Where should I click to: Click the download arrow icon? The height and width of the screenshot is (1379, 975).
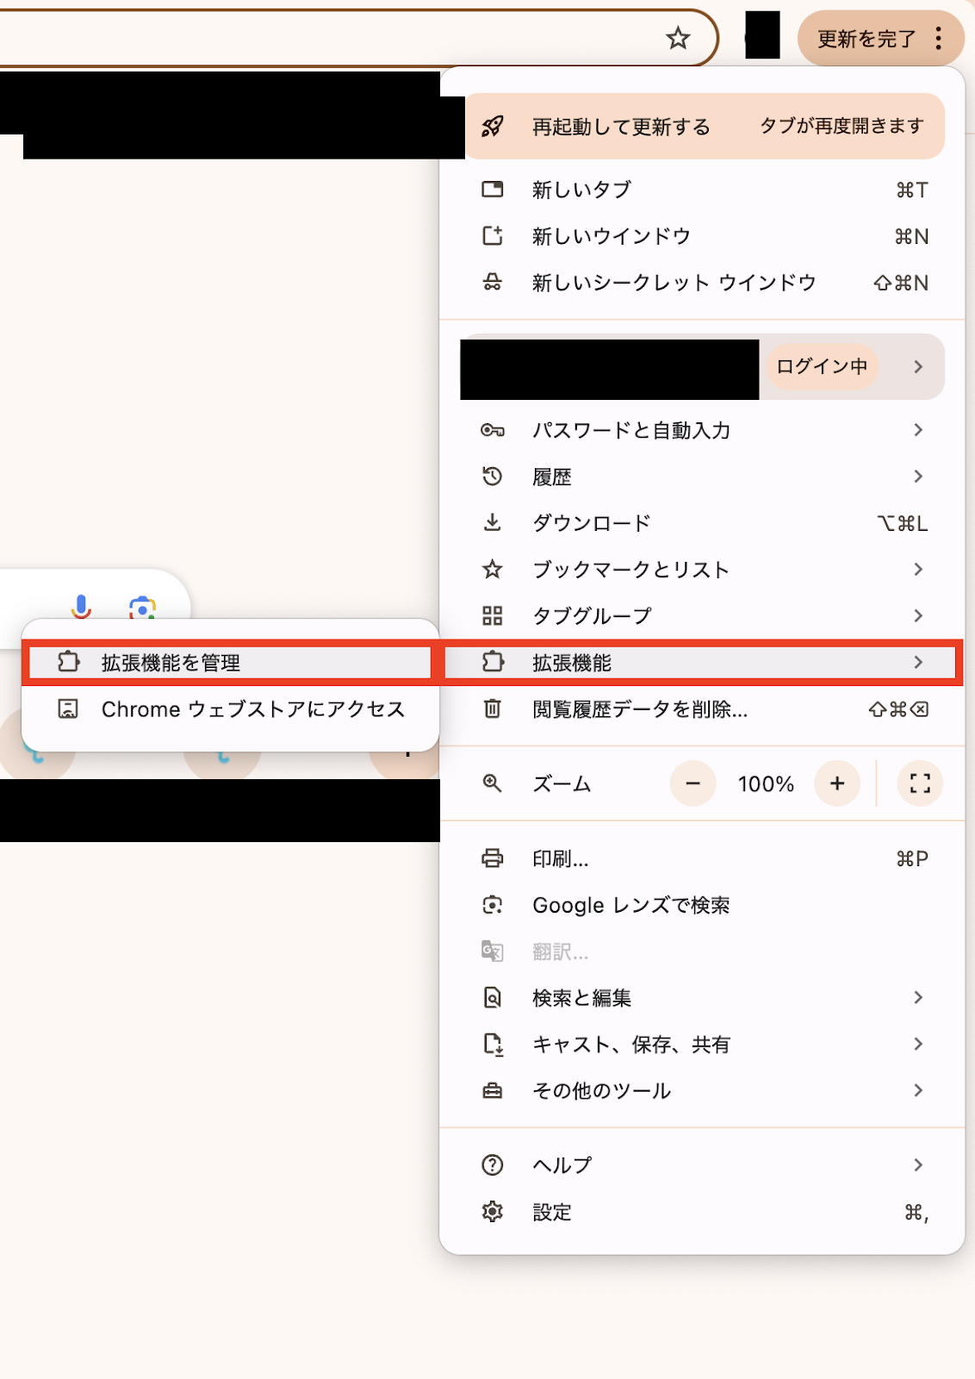[x=492, y=522]
